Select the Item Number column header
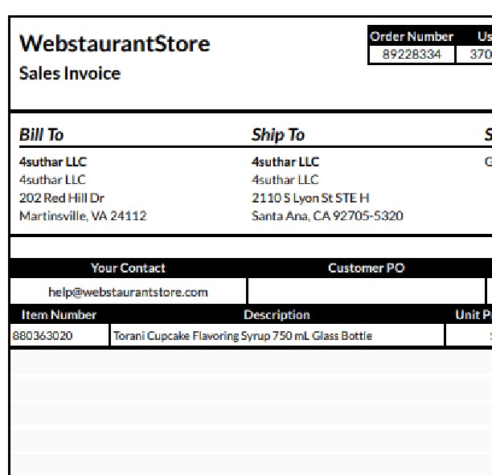This screenshot has width=492, height=475. [59, 315]
